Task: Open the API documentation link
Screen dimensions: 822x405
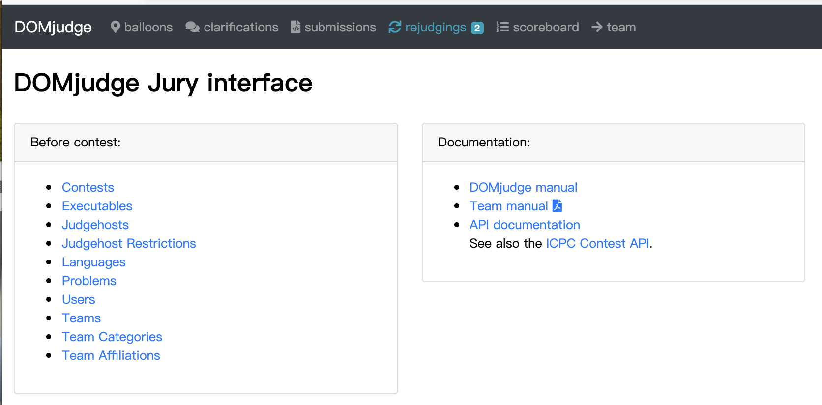Action: click(x=525, y=225)
